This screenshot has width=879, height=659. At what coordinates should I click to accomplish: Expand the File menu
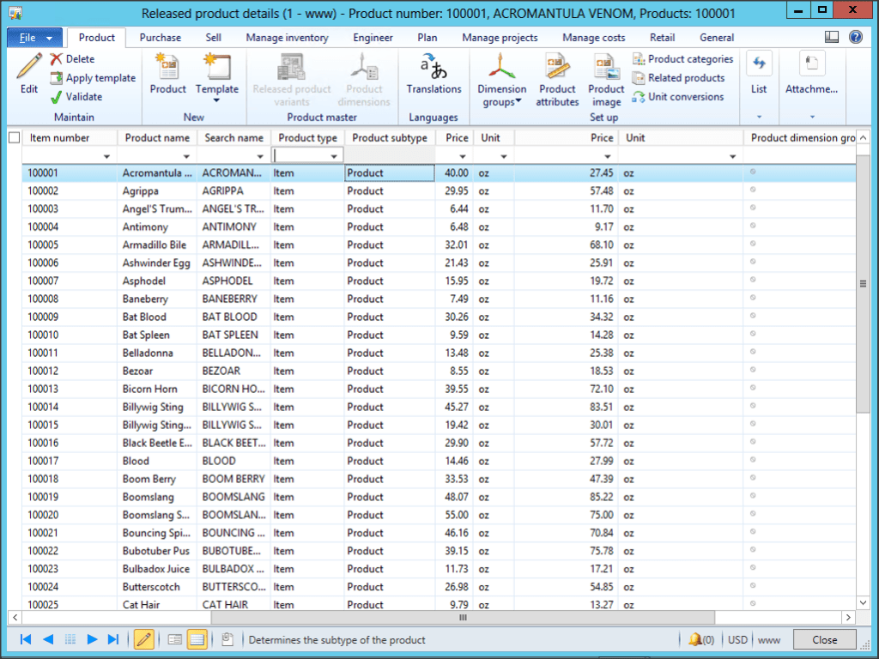coord(33,38)
